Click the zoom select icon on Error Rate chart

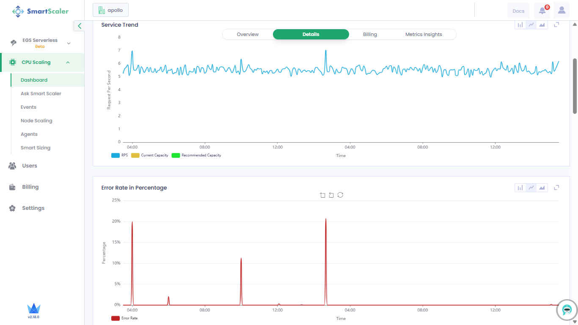pyautogui.click(x=322, y=195)
